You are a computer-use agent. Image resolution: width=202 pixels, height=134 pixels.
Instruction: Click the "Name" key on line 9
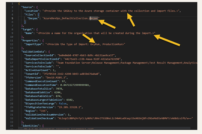coord(29,33)
